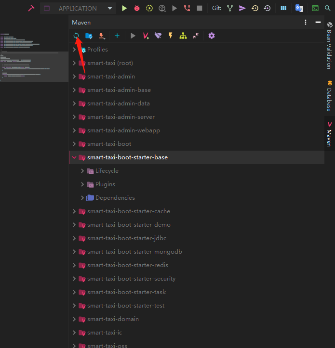335x348 pixels.
Task: Select smart-taxi-boot-starter-security row
Action: click(x=197, y=279)
